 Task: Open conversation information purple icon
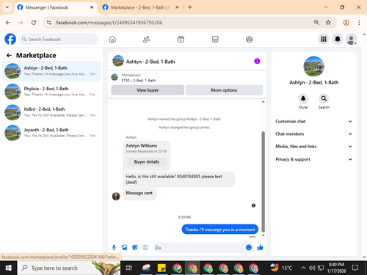pos(257,61)
